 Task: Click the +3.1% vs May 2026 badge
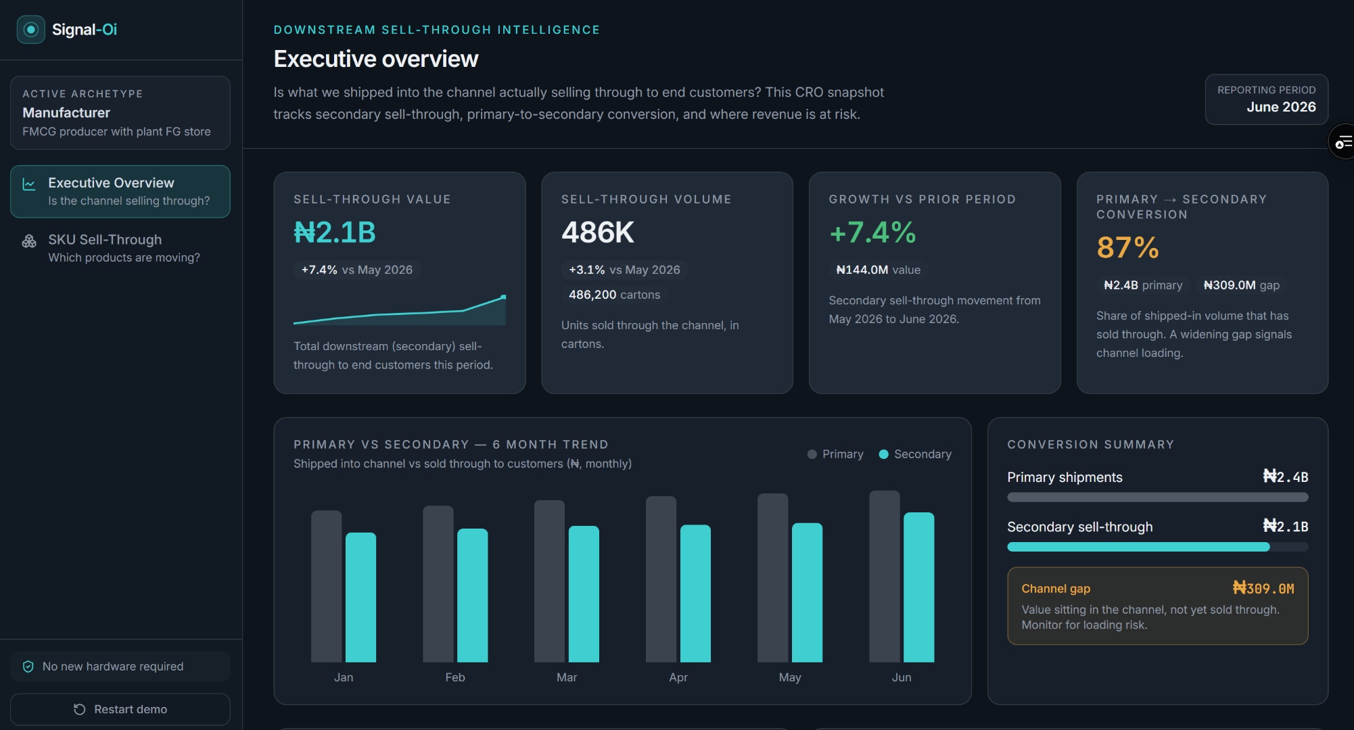pyautogui.click(x=624, y=270)
